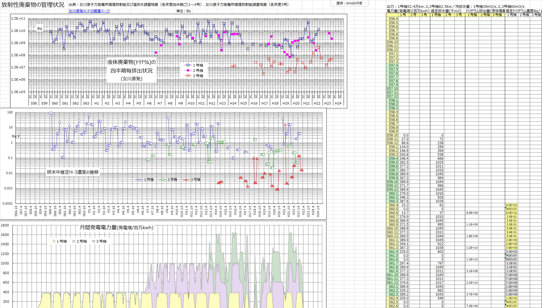Select the chart title 液体廃棄物(トリチウム)の

click(x=132, y=62)
